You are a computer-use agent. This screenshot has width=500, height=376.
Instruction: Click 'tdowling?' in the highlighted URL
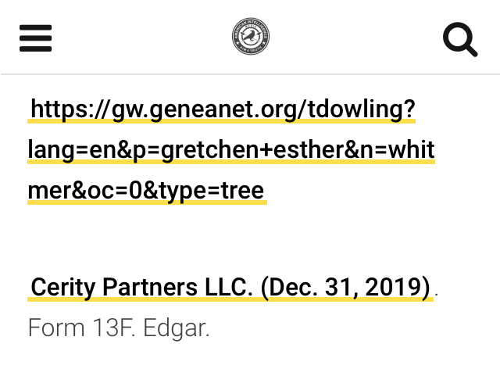(x=361, y=109)
